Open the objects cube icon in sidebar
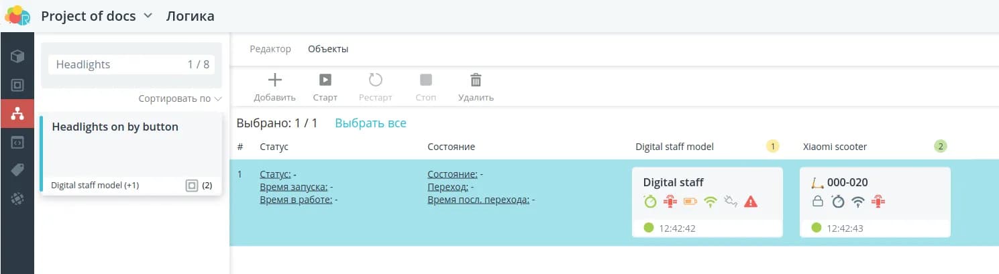The height and width of the screenshot is (274, 999). (17, 56)
